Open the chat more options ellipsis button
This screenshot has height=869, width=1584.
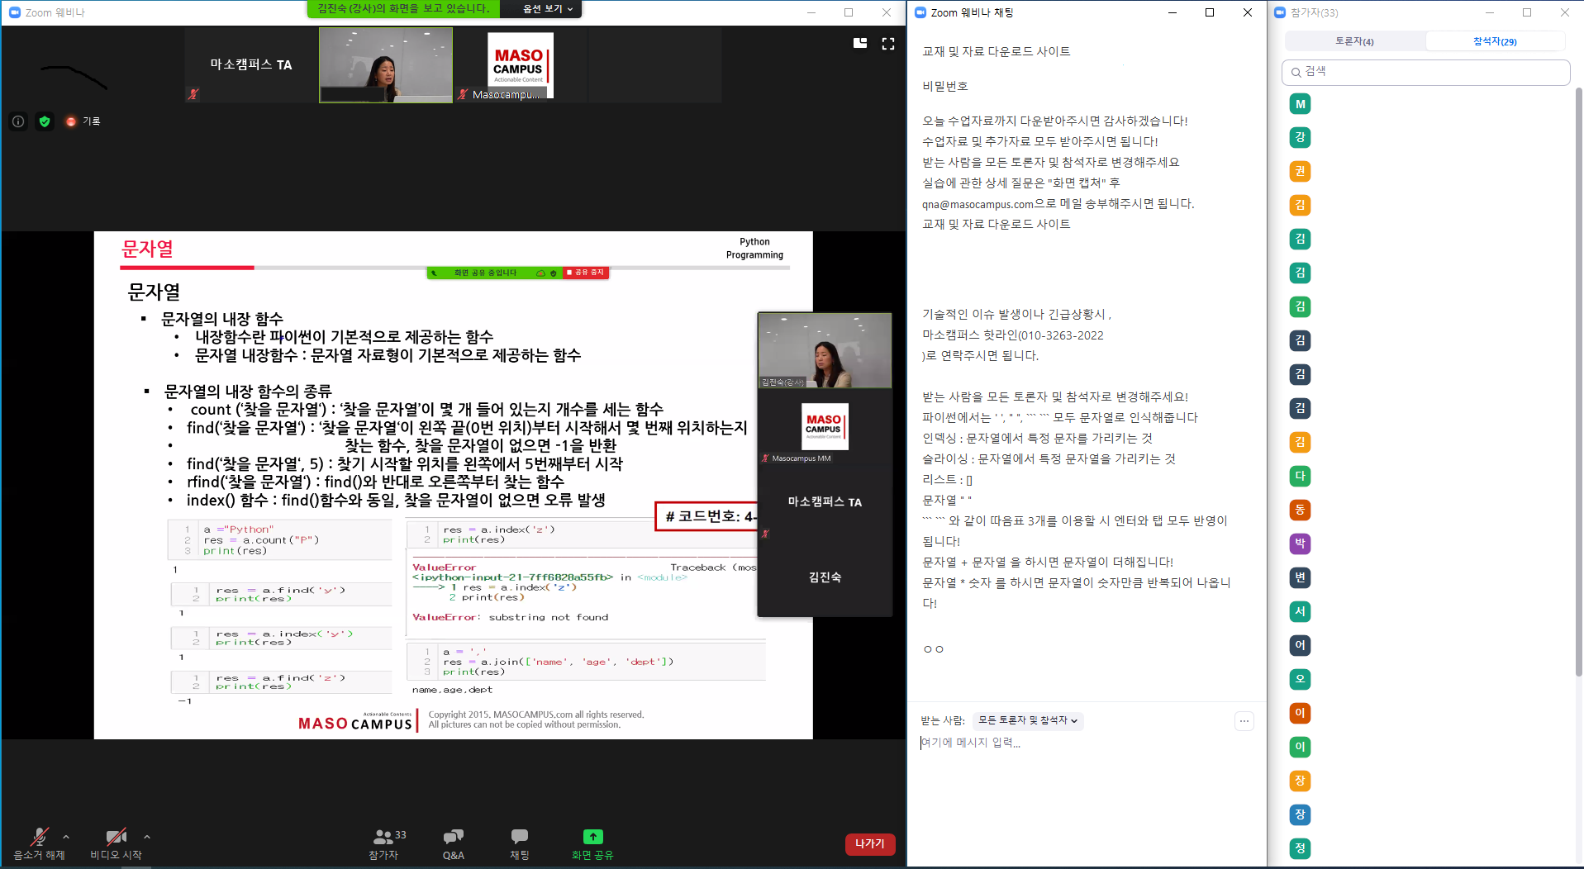(x=1244, y=721)
